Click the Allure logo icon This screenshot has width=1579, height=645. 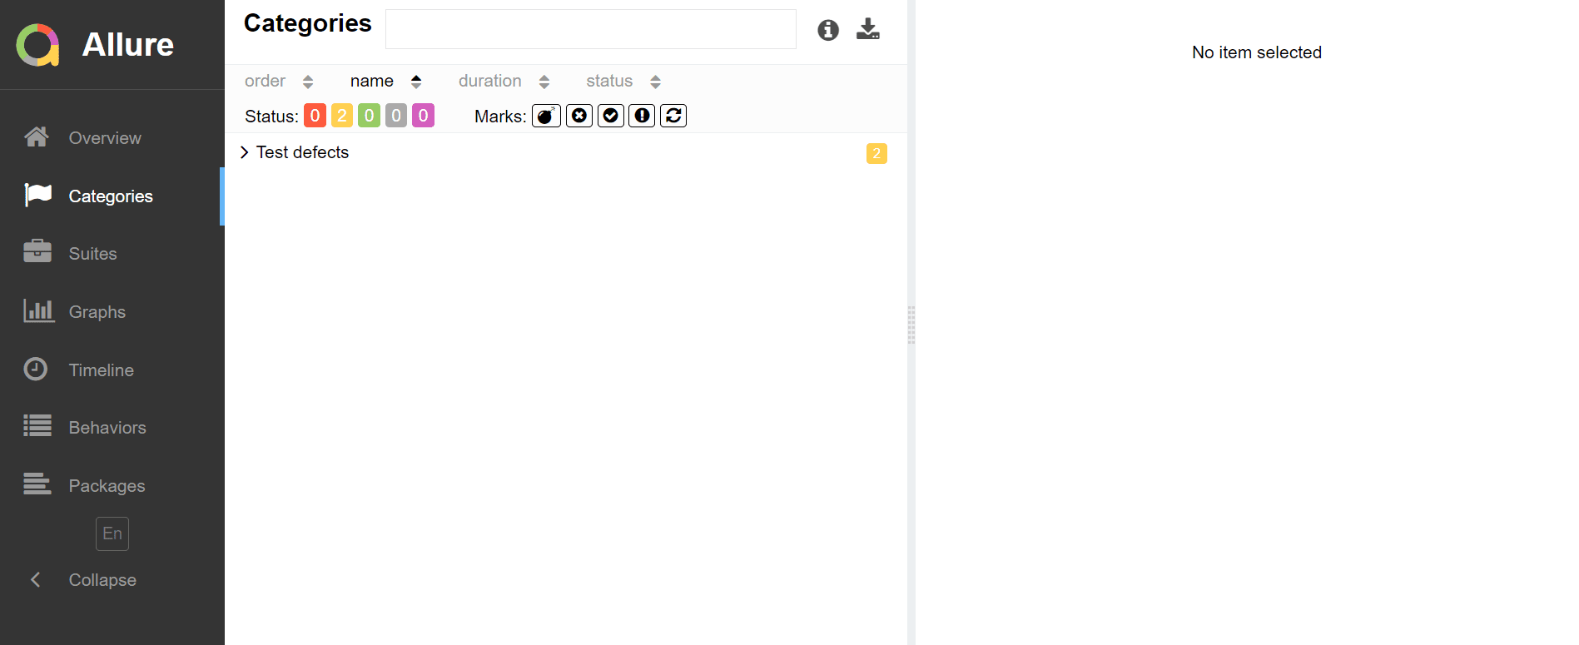[38, 45]
